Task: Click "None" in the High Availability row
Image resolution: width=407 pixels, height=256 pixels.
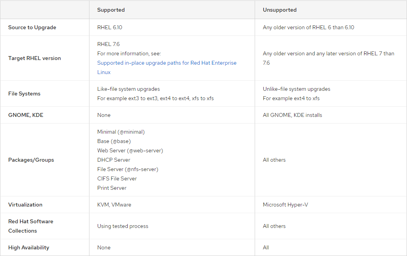Action: pos(104,248)
